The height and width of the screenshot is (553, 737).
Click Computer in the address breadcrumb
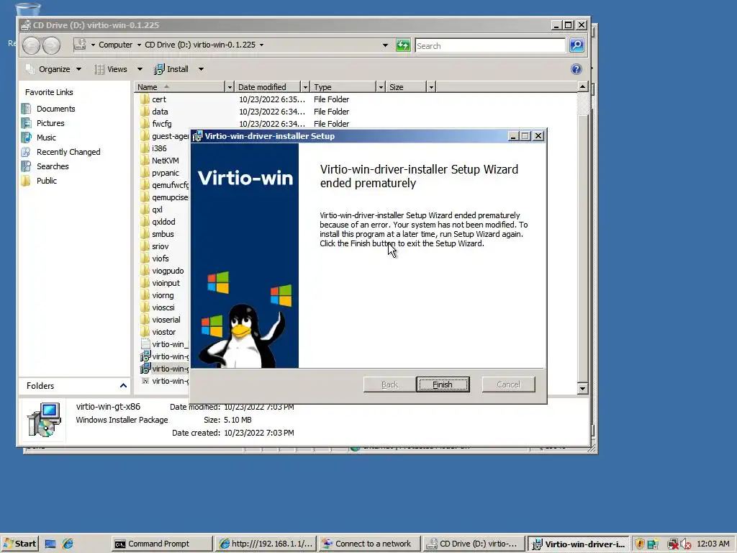coord(115,45)
